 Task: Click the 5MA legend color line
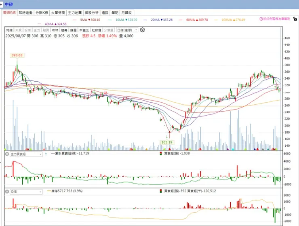[75, 20]
